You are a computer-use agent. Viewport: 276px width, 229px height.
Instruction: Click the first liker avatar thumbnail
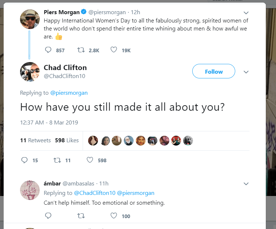click(x=93, y=141)
